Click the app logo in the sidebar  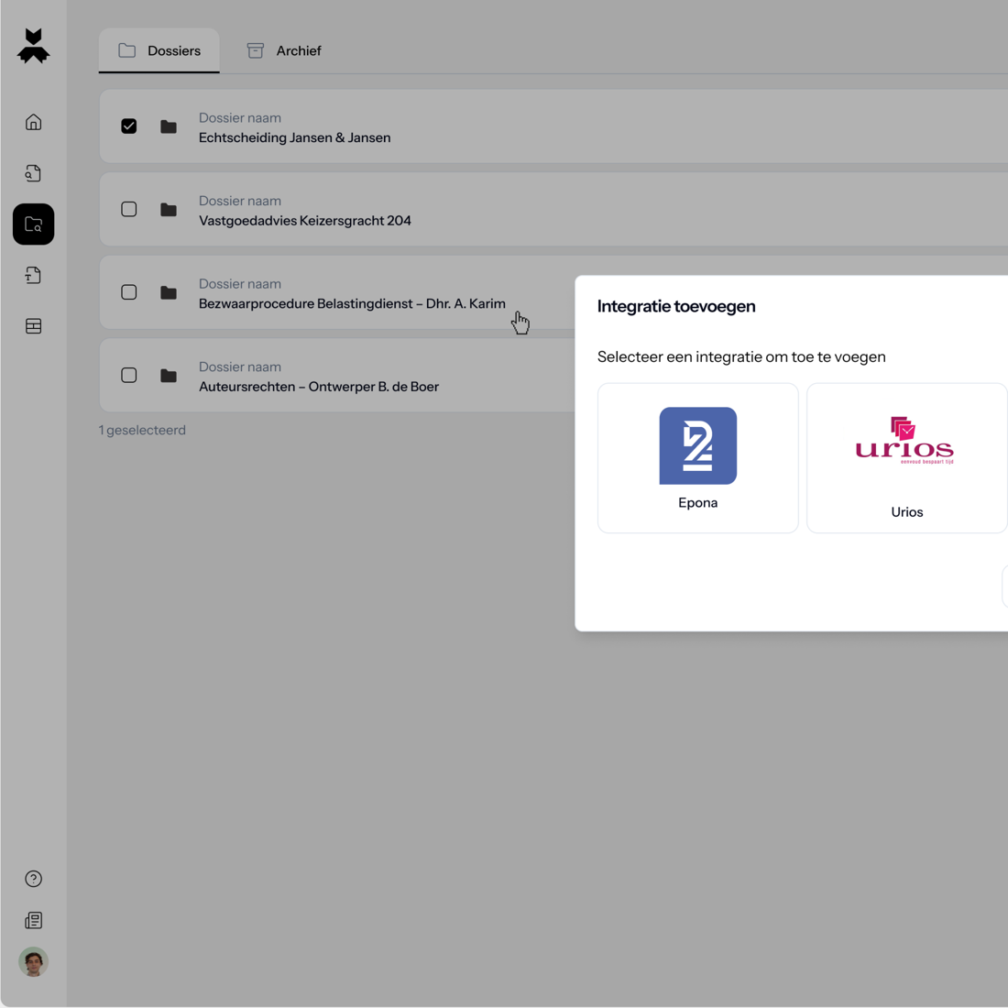click(33, 47)
